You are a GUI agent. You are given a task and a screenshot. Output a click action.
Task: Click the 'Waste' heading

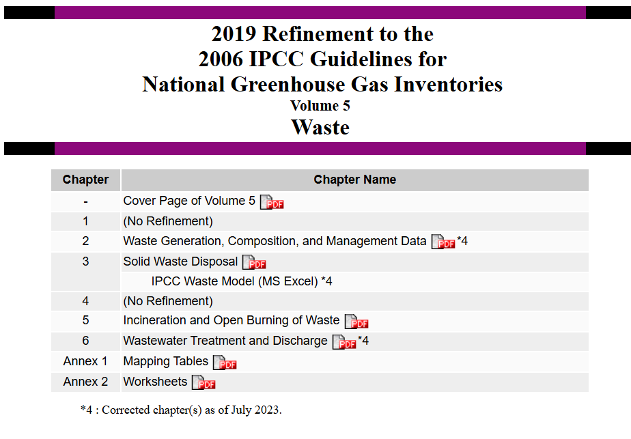[320, 128]
